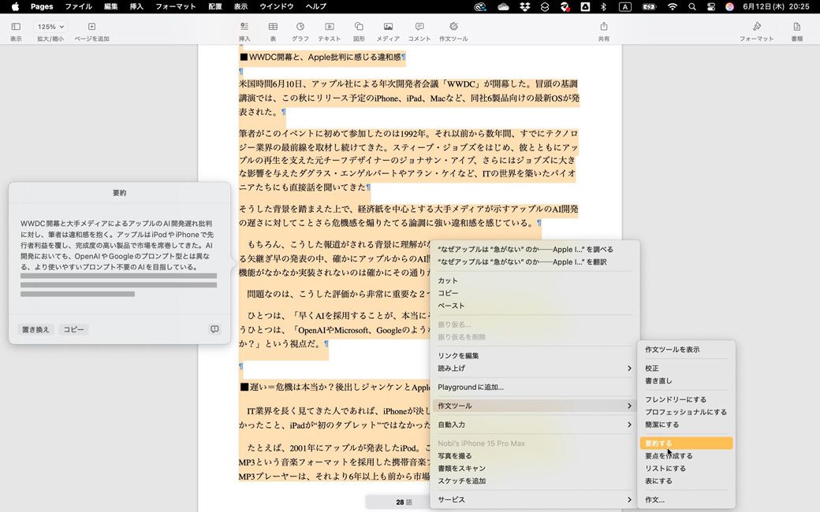
Task: Click the Wi-Fi status icon
Action: coord(673,7)
